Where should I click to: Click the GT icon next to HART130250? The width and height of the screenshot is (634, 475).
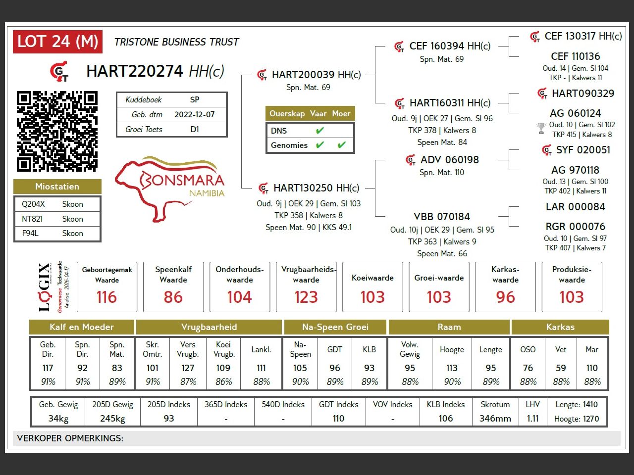tap(264, 188)
